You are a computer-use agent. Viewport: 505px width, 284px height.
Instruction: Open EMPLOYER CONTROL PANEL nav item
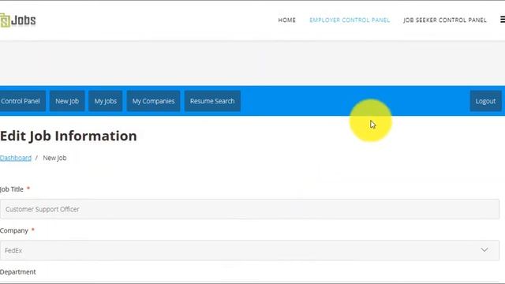click(x=350, y=20)
